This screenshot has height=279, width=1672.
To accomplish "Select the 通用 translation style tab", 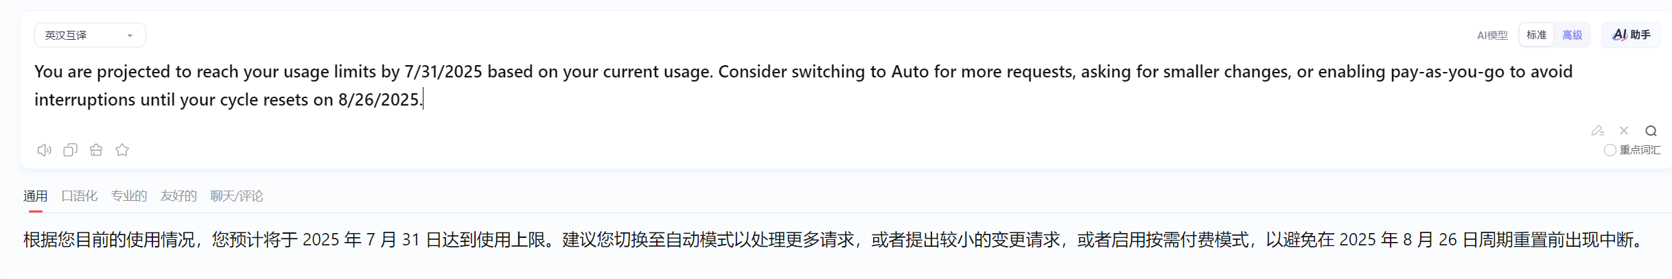I will [x=36, y=196].
